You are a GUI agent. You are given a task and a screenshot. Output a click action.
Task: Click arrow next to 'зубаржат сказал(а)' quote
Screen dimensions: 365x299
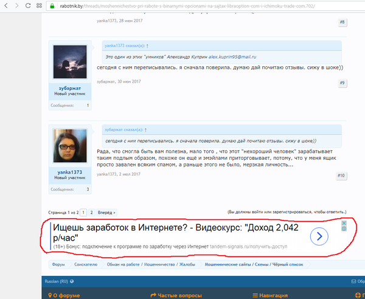tap(145, 129)
